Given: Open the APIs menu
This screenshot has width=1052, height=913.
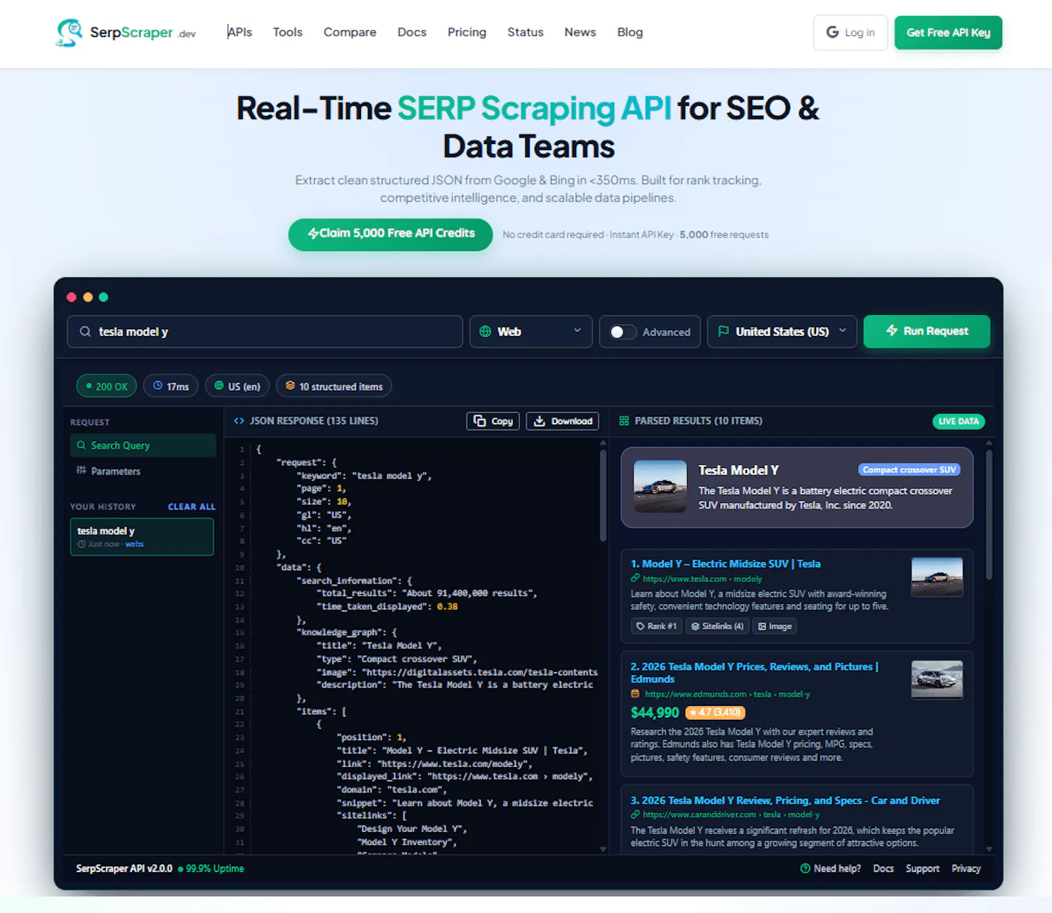Looking at the screenshot, I should [x=239, y=32].
